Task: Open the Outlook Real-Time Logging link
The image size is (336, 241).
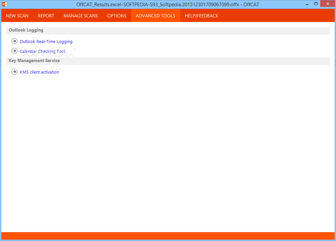Action: (x=46, y=42)
